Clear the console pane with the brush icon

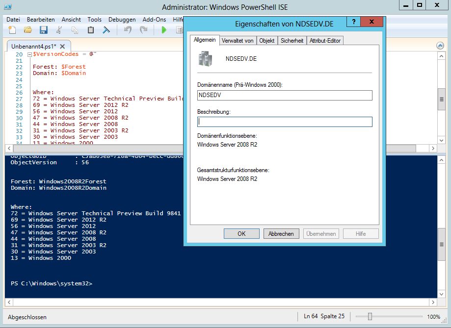[x=106, y=30]
